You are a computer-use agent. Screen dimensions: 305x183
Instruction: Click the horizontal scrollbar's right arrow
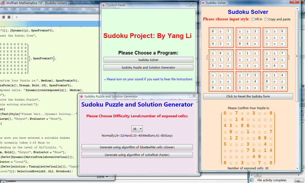coord(298,175)
